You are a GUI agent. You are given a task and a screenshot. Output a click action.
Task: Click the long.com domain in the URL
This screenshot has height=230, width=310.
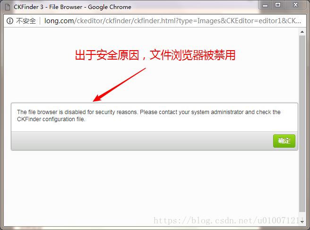59,21
